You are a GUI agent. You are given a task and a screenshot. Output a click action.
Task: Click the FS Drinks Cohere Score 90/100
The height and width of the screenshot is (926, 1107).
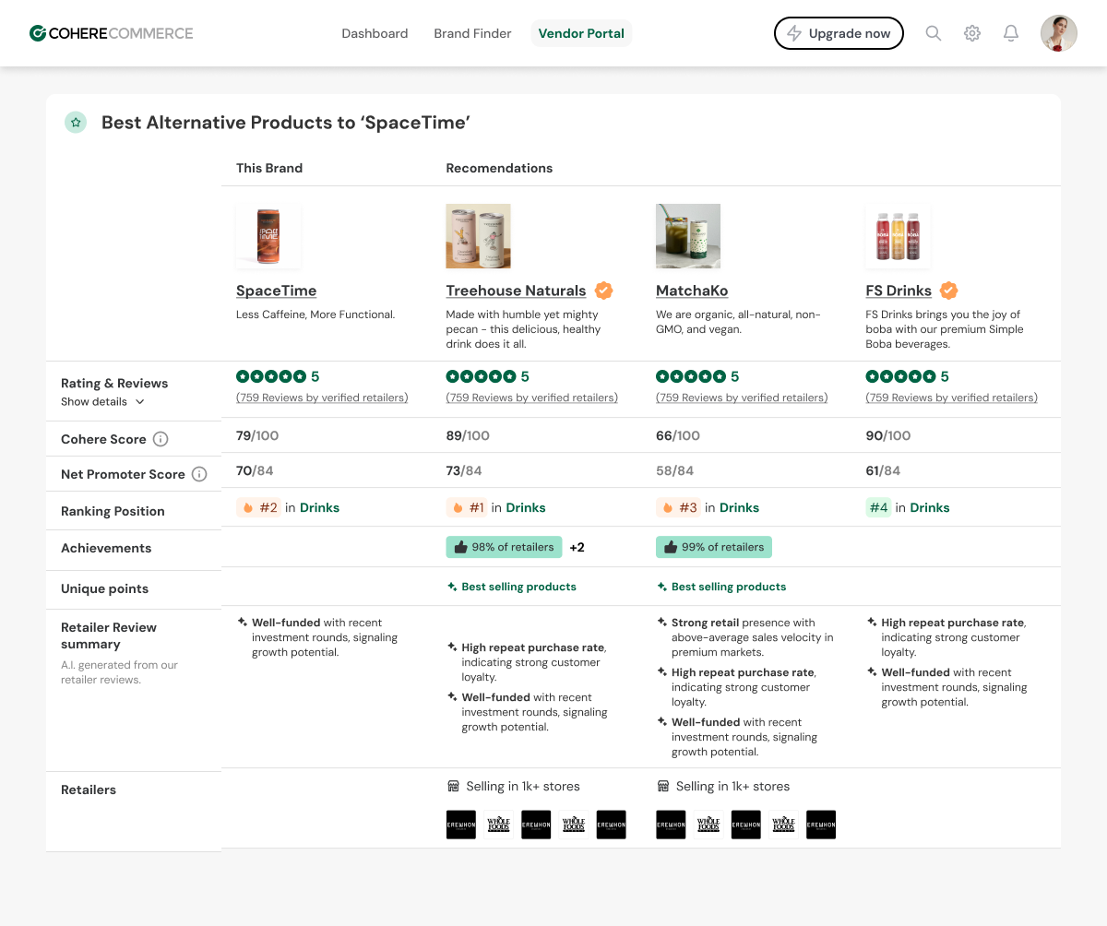click(x=888, y=435)
